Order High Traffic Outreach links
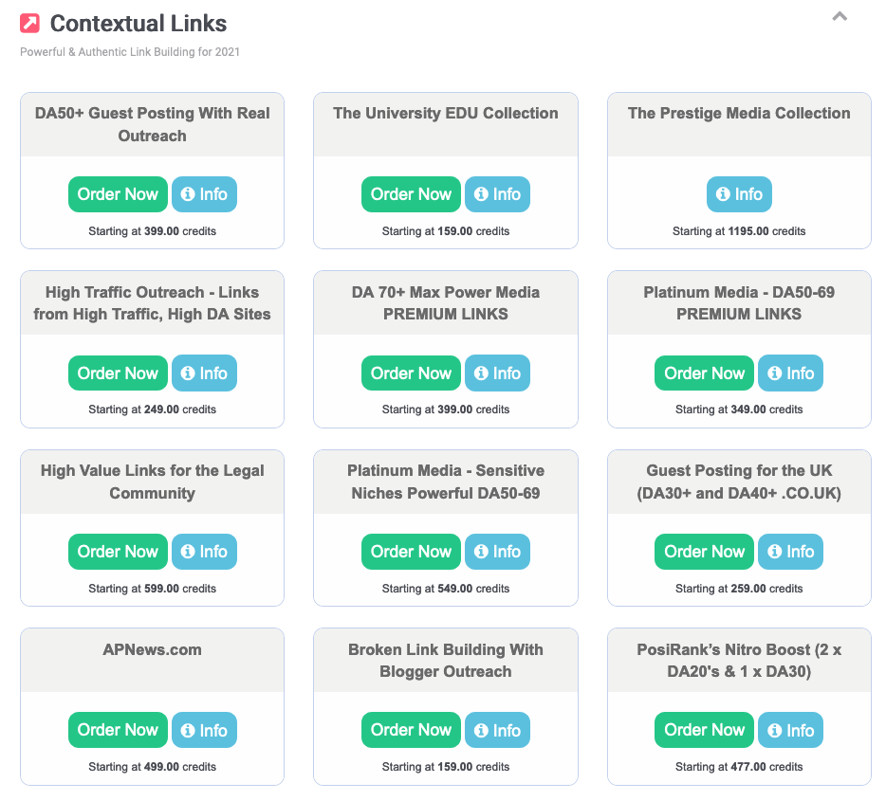Viewport: 886px width, 801px height. point(118,373)
